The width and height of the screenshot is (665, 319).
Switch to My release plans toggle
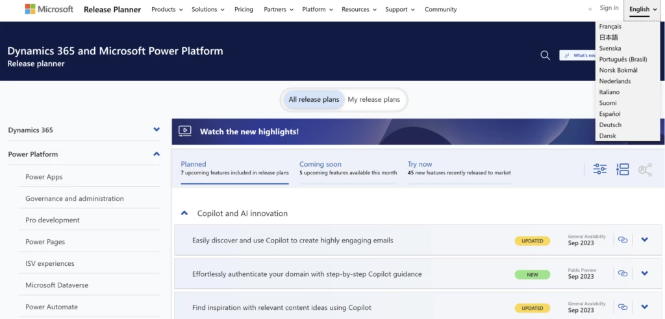pos(373,100)
